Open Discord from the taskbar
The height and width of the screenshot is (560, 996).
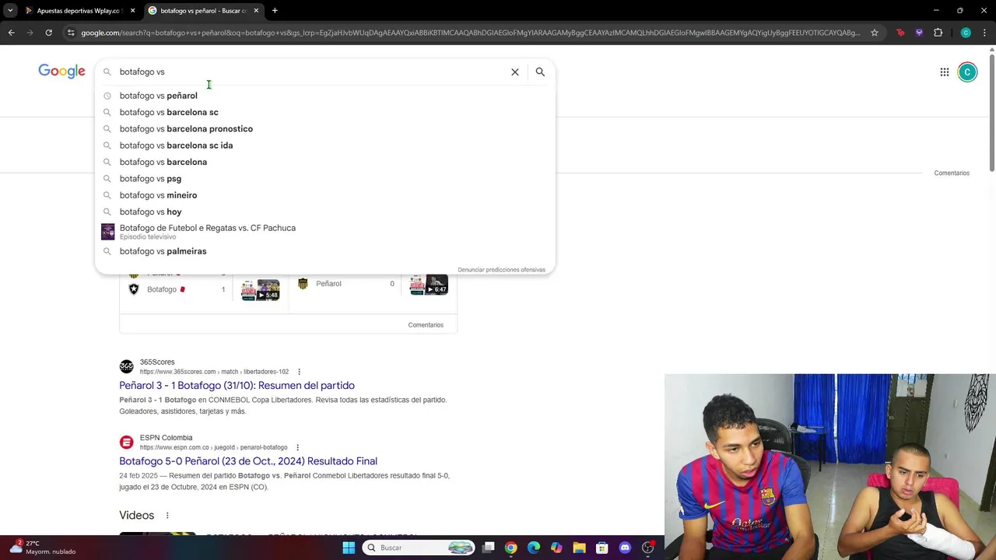625,548
